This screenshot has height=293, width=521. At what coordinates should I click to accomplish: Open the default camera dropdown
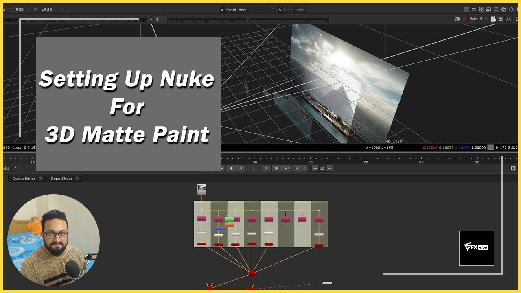[x=478, y=19]
